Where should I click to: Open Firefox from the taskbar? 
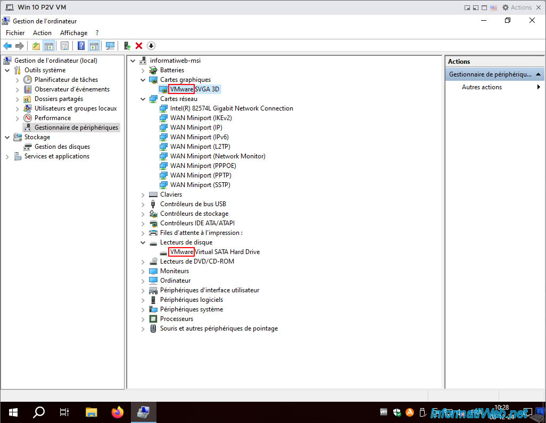pos(118,412)
